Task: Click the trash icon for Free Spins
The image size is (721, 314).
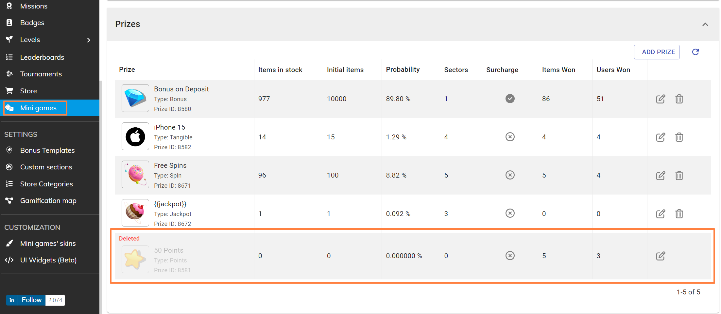Action: coord(679,176)
